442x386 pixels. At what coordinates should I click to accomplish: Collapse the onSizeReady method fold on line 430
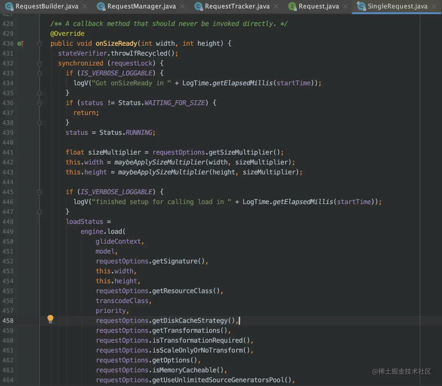(x=39, y=43)
